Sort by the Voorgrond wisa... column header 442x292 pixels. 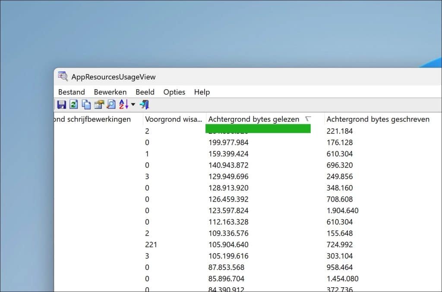[174, 119]
